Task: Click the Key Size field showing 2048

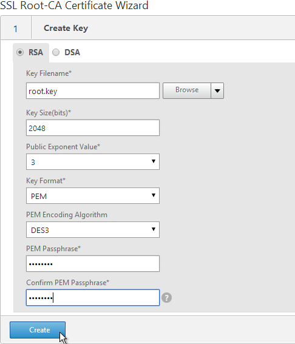Action: [x=93, y=127]
